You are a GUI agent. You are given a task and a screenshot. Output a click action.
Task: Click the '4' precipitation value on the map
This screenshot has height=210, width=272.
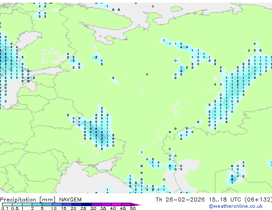96,132
